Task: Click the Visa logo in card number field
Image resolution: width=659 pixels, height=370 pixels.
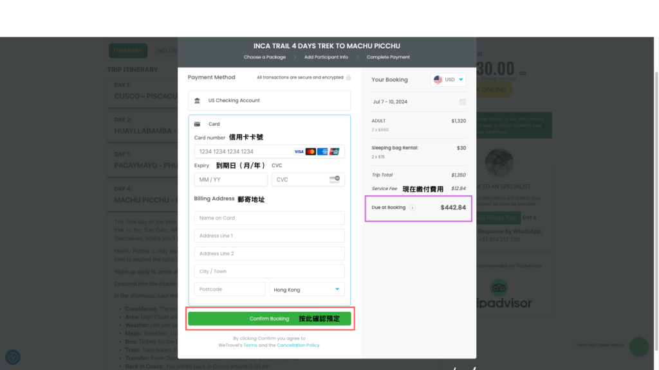Action: tap(299, 152)
